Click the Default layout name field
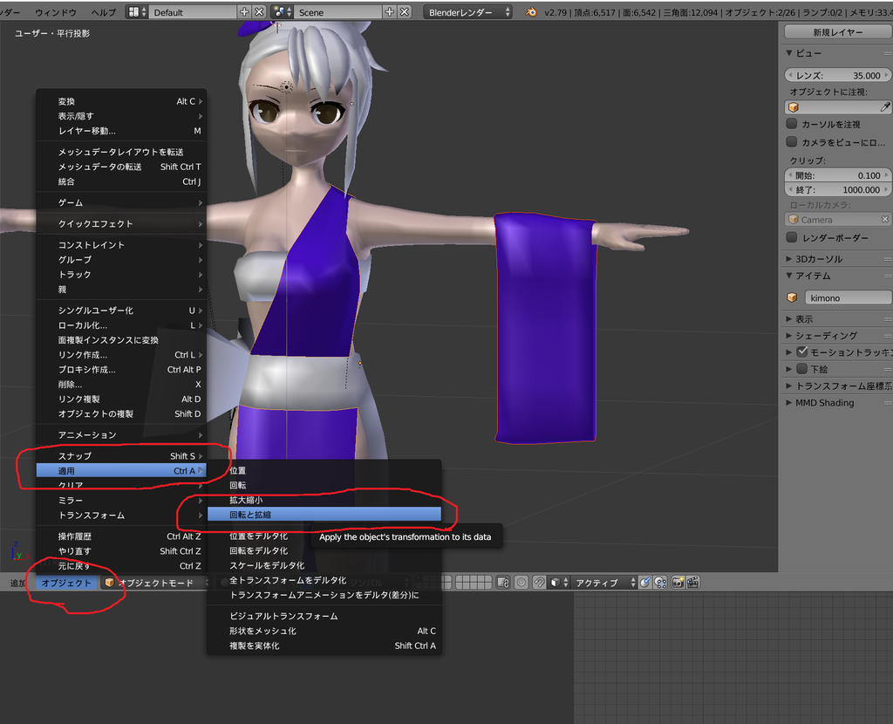Screen dimensions: 893x724 coord(193,12)
